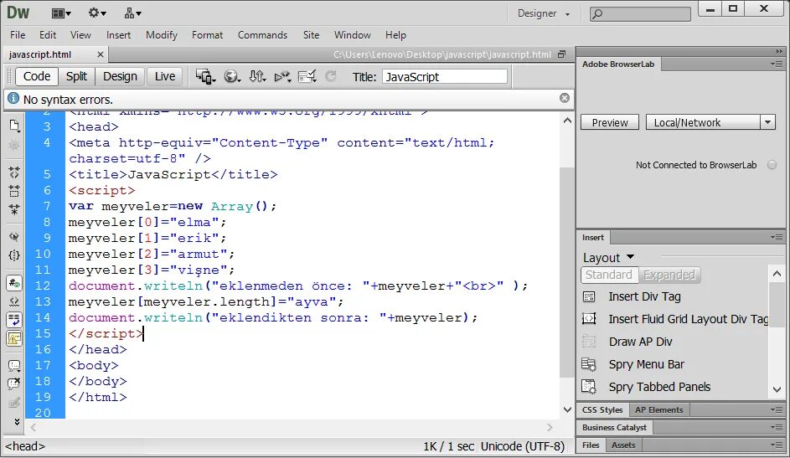This screenshot has width=790, height=458.
Task: Click the Spry Tabbed Panels icon
Action: click(x=589, y=387)
